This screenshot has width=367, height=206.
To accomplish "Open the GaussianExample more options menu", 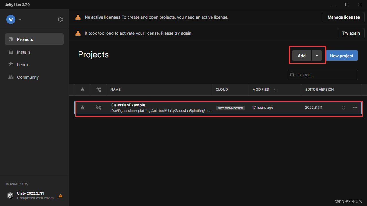I will 355,108.
